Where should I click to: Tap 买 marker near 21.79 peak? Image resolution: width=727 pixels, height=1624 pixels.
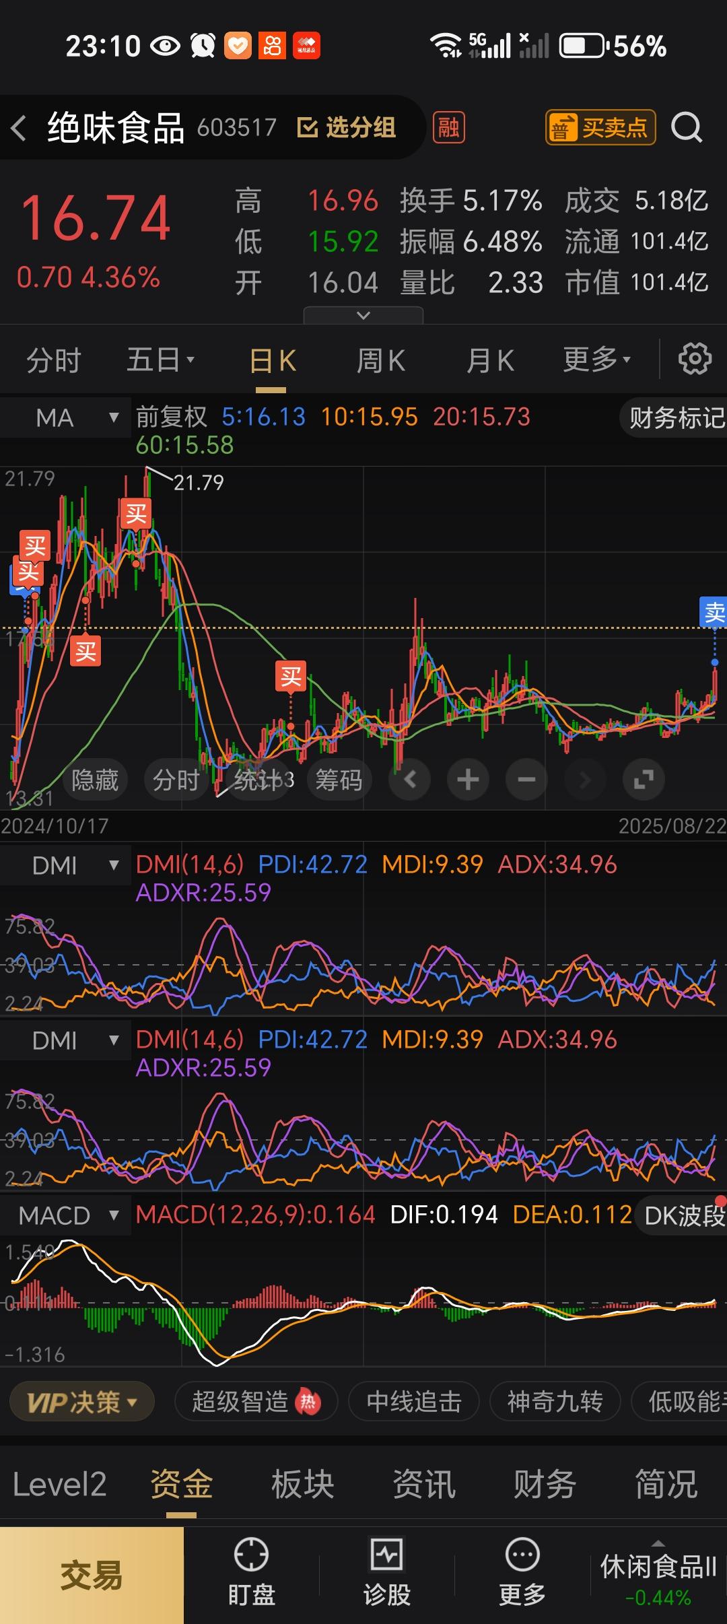coord(136,514)
